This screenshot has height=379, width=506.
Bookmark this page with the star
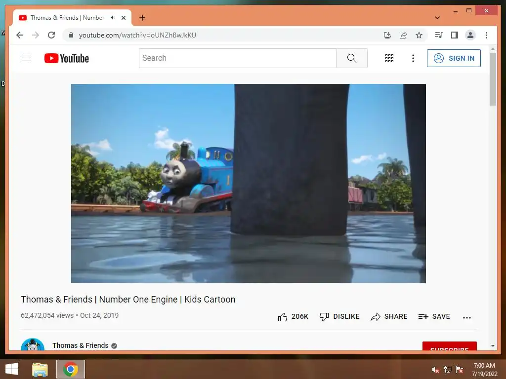click(x=419, y=35)
